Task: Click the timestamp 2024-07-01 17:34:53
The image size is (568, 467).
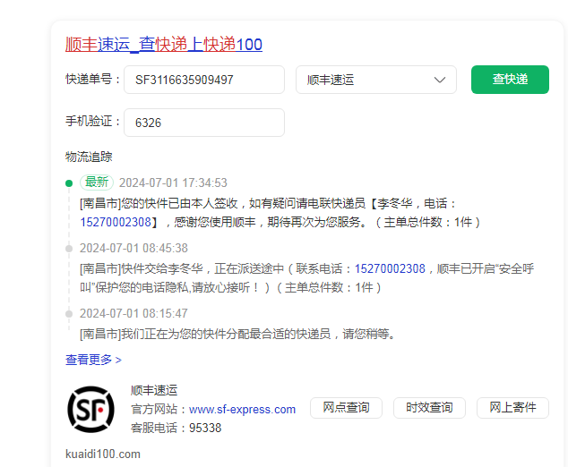Action: point(173,183)
